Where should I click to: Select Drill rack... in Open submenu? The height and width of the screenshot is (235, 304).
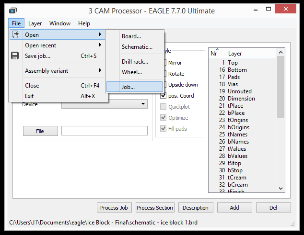[x=135, y=62]
